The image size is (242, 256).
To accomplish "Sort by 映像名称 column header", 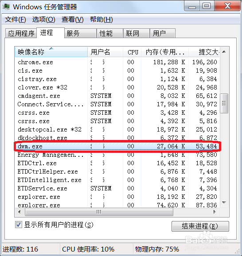I will (x=51, y=52).
